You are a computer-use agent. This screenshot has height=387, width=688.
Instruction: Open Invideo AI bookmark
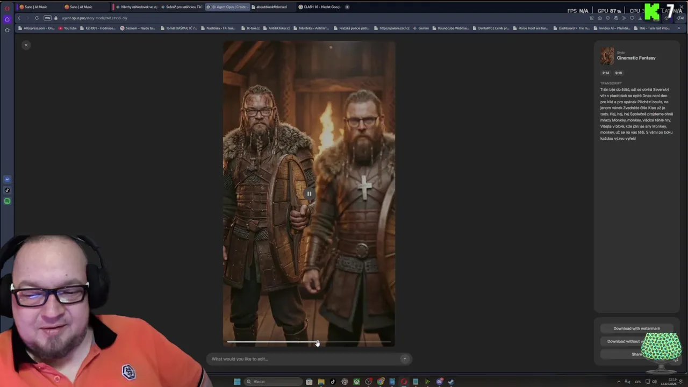pos(612,28)
